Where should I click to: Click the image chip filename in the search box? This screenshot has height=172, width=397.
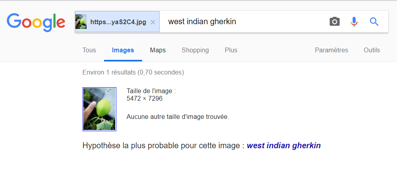pyautogui.click(x=118, y=22)
